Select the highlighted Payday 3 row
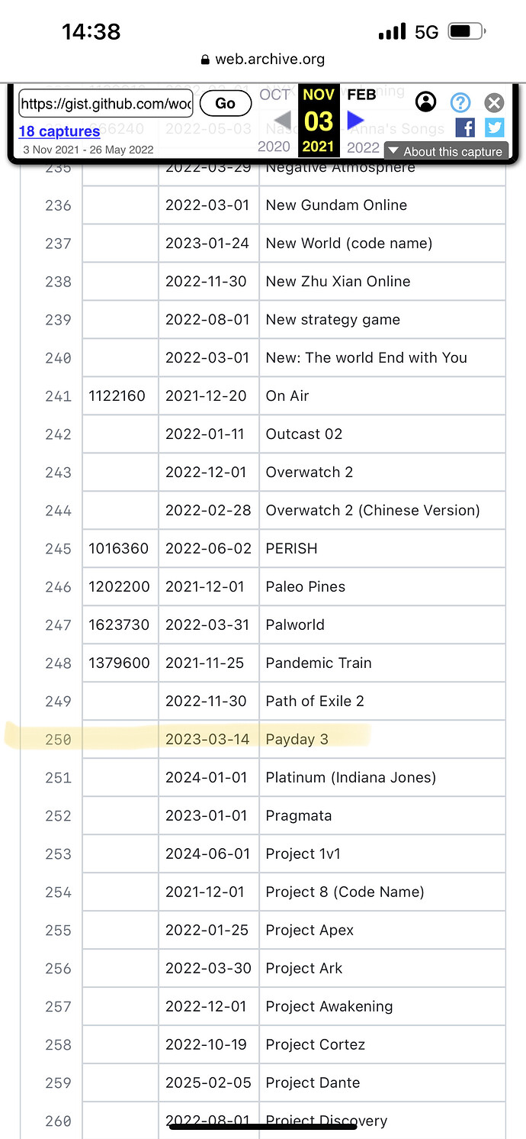This screenshot has width=526, height=1139. 263,739
